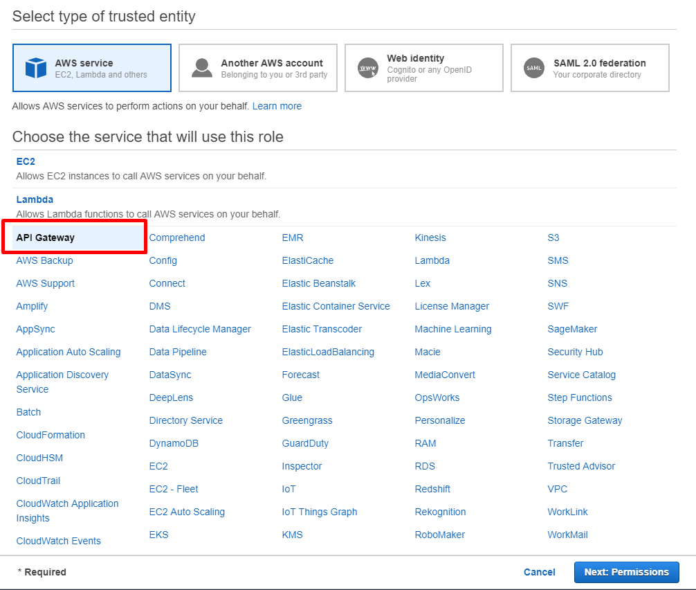
Task: Select Directory Service
Action: (185, 421)
